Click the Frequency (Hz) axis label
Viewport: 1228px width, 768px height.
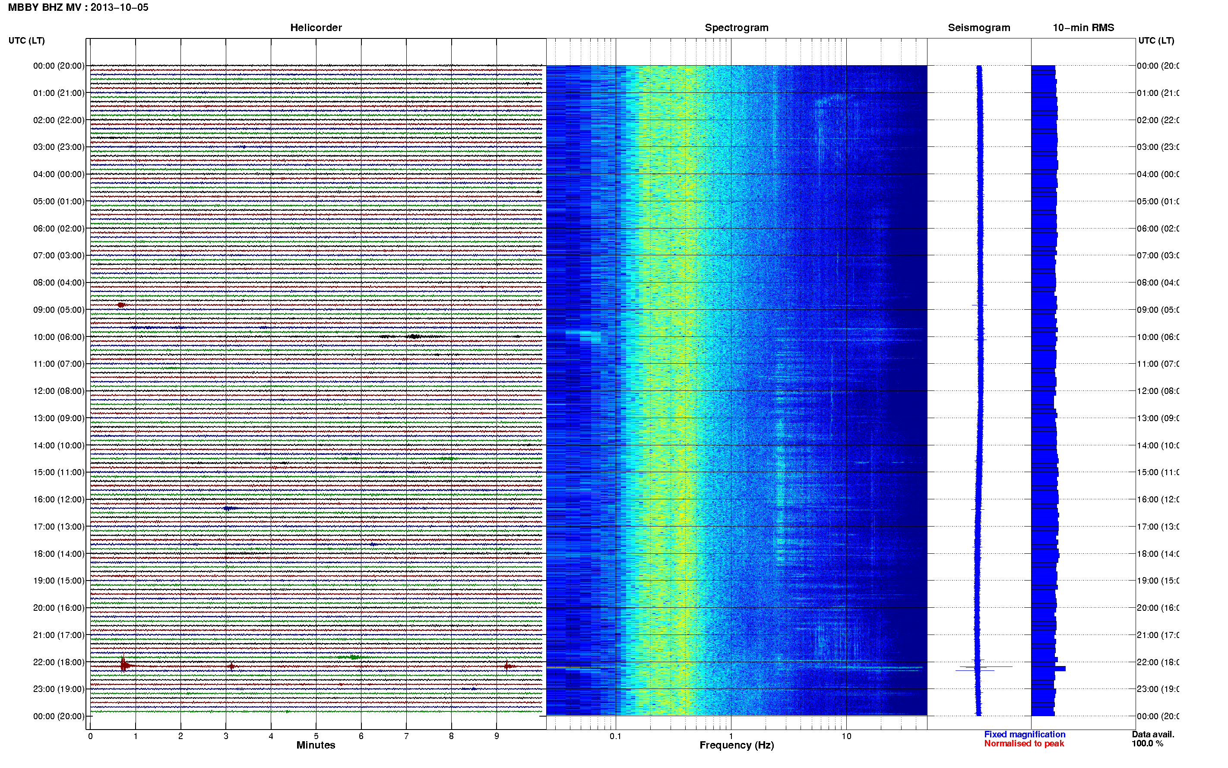click(x=737, y=745)
